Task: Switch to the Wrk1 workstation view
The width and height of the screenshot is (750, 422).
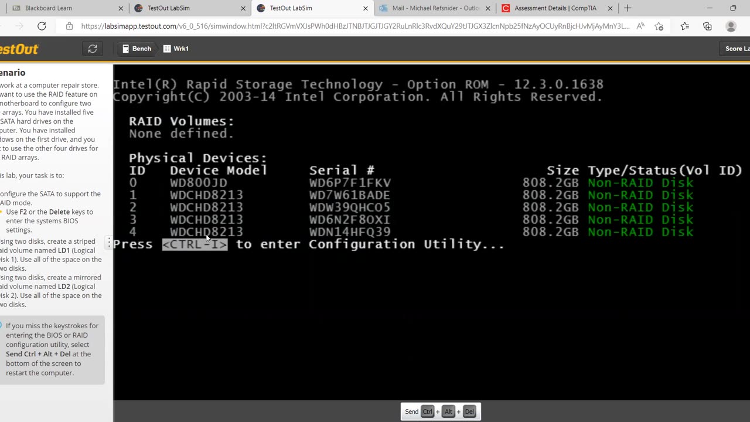Action: pos(176,49)
